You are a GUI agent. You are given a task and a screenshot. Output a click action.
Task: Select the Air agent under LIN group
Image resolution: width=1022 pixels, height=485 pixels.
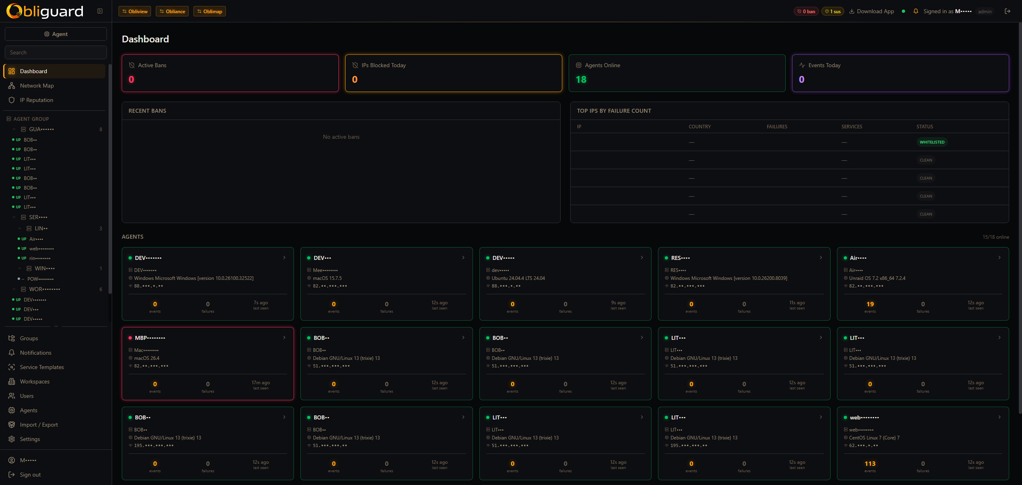coord(36,239)
